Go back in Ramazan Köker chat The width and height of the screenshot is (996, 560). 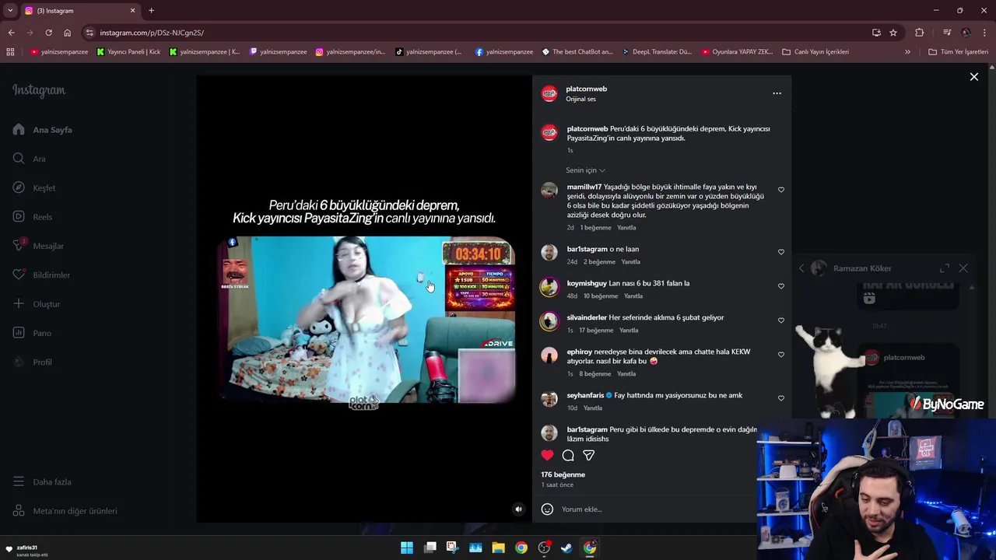click(x=801, y=268)
